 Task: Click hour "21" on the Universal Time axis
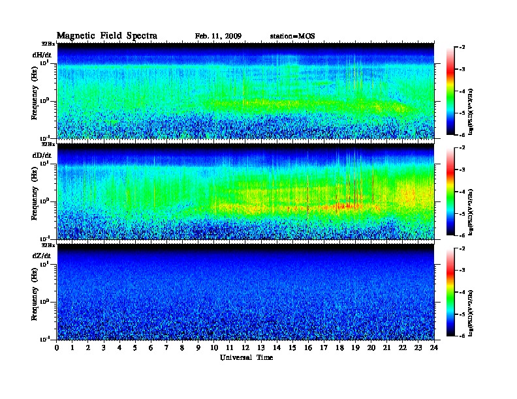coord(386,347)
